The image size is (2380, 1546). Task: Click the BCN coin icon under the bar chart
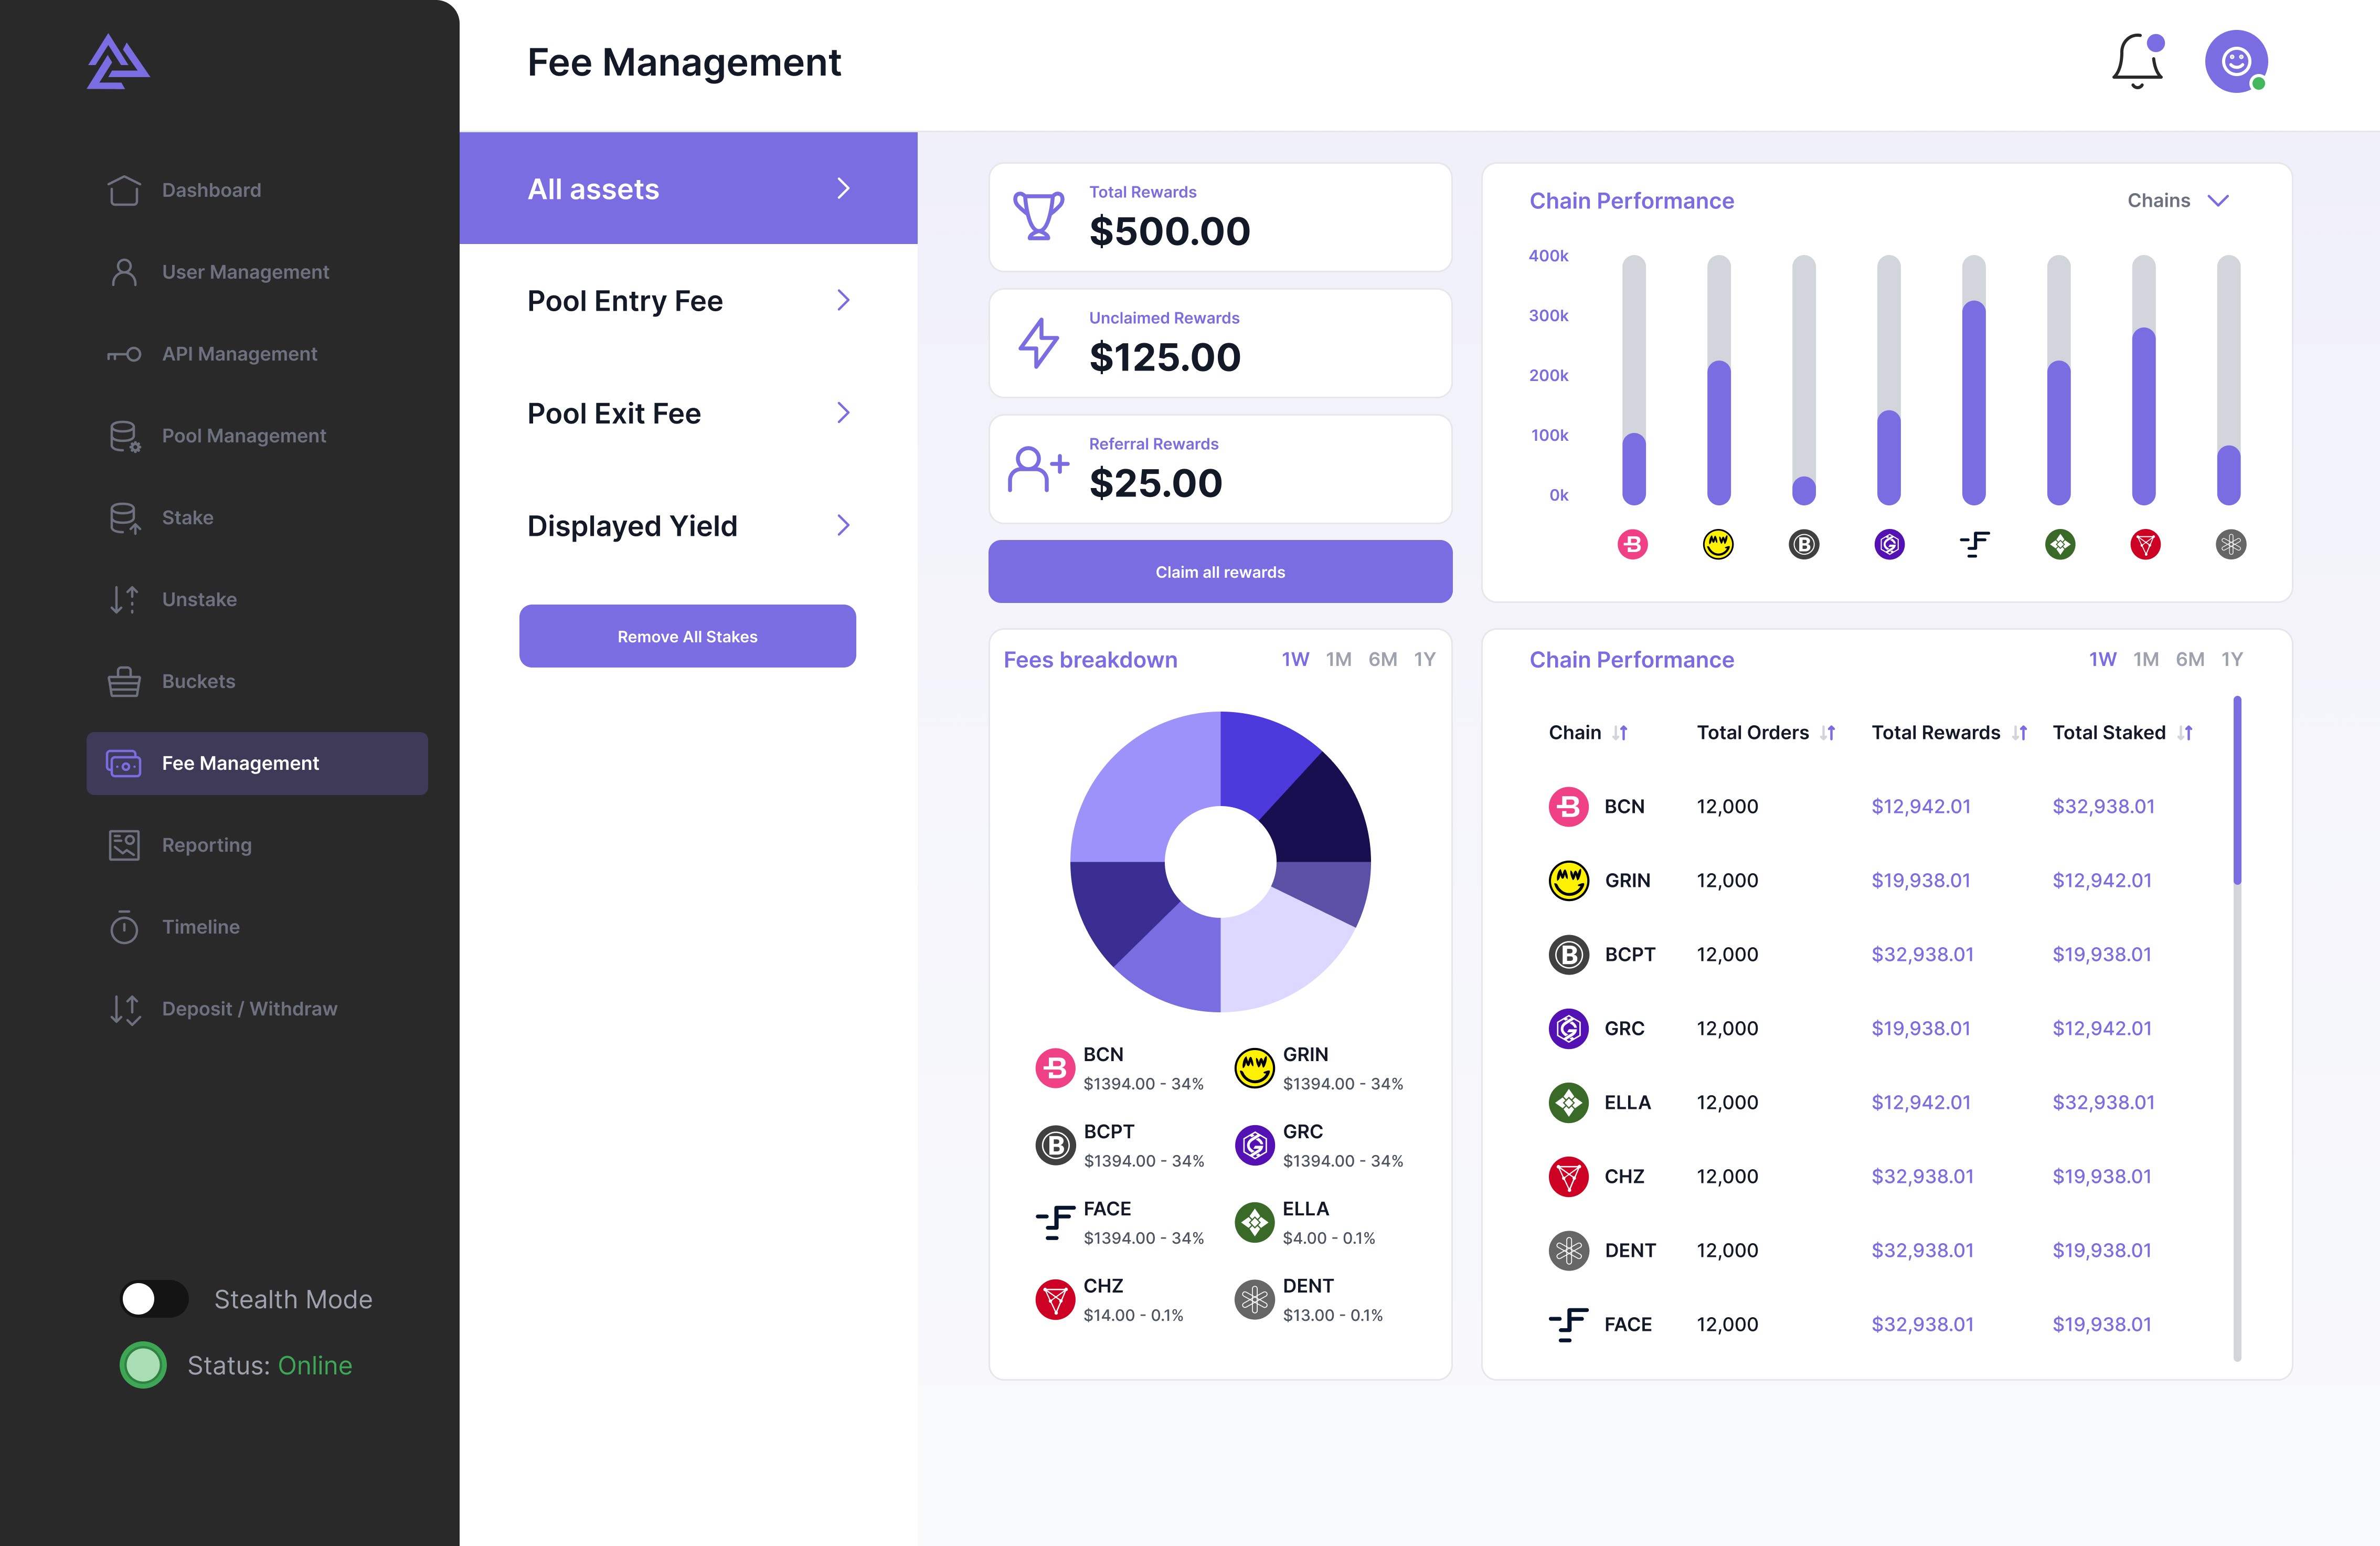(1632, 544)
